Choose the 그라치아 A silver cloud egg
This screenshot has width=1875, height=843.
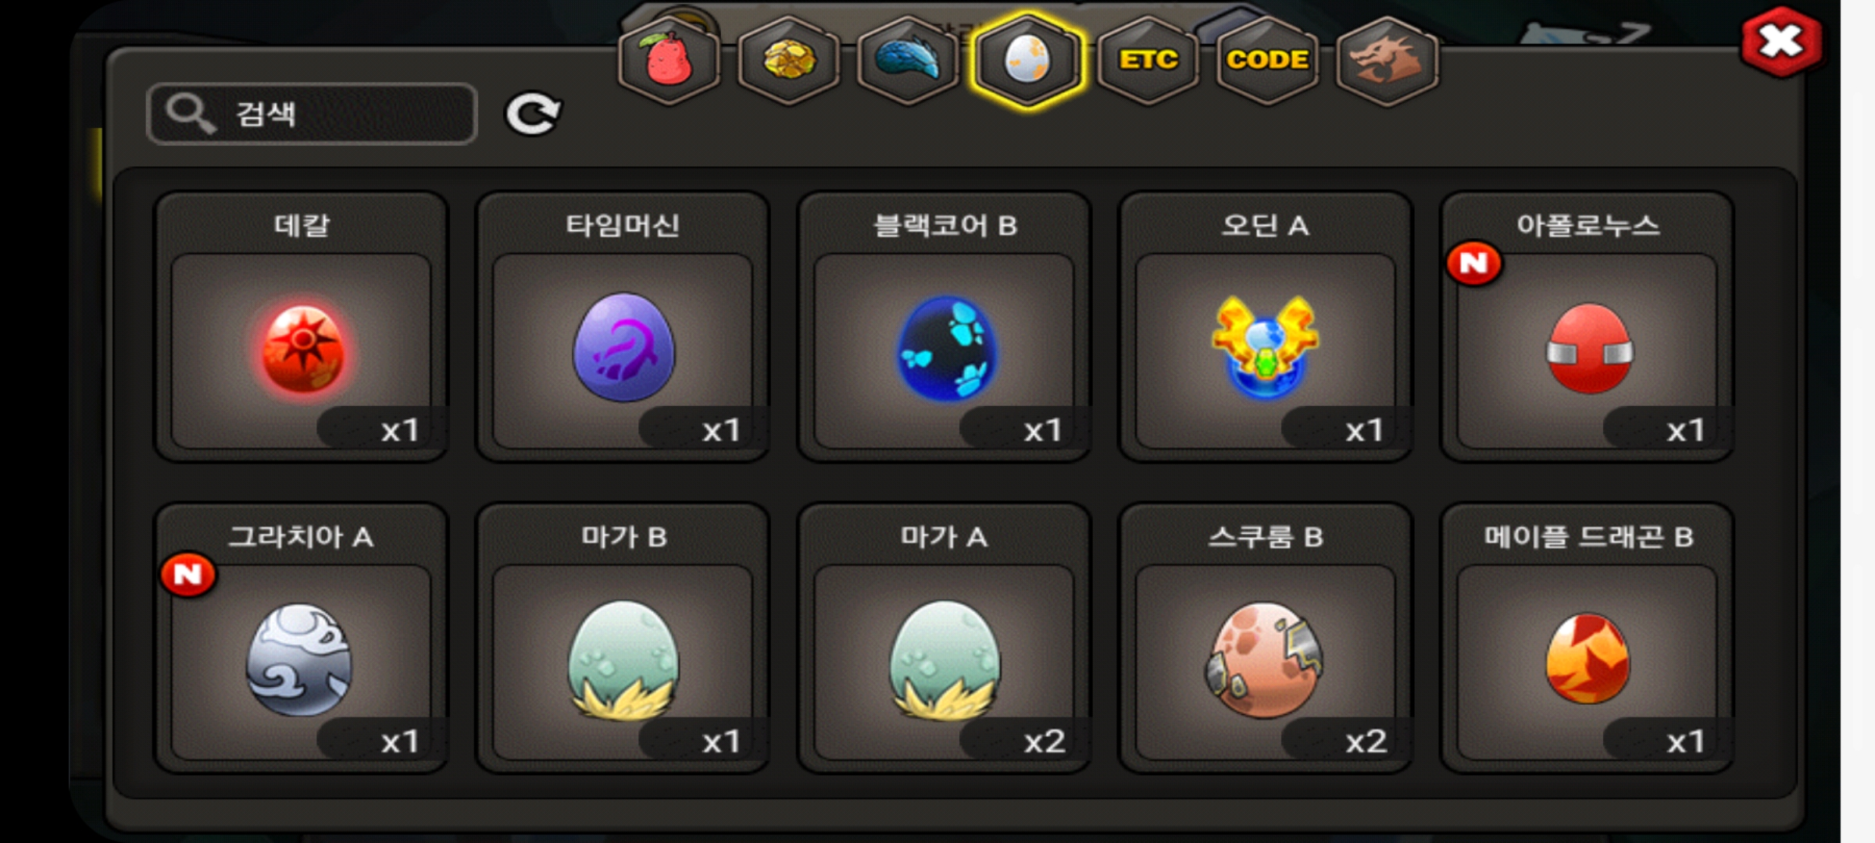301,638
